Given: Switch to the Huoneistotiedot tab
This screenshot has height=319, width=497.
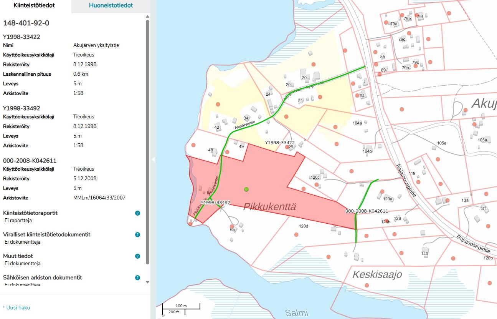Looking at the screenshot, I should 111,5.
